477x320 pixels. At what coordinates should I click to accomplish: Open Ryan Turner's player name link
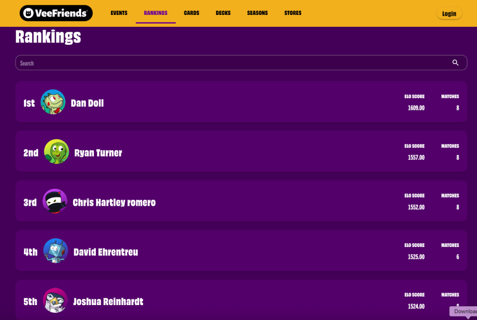pyautogui.click(x=98, y=153)
